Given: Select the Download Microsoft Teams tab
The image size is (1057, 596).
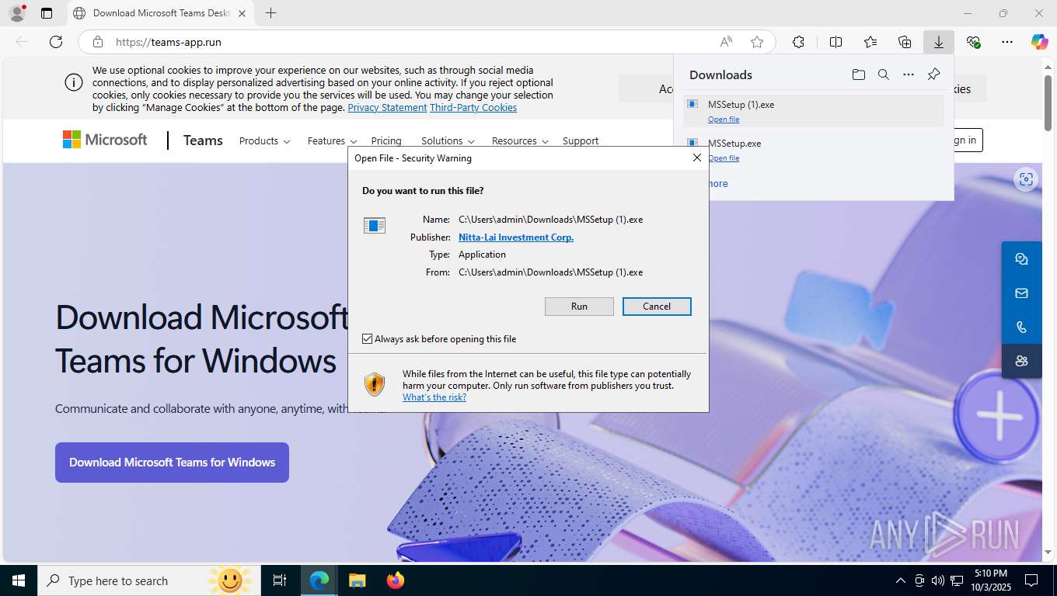Looking at the screenshot, I should [x=159, y=13].
